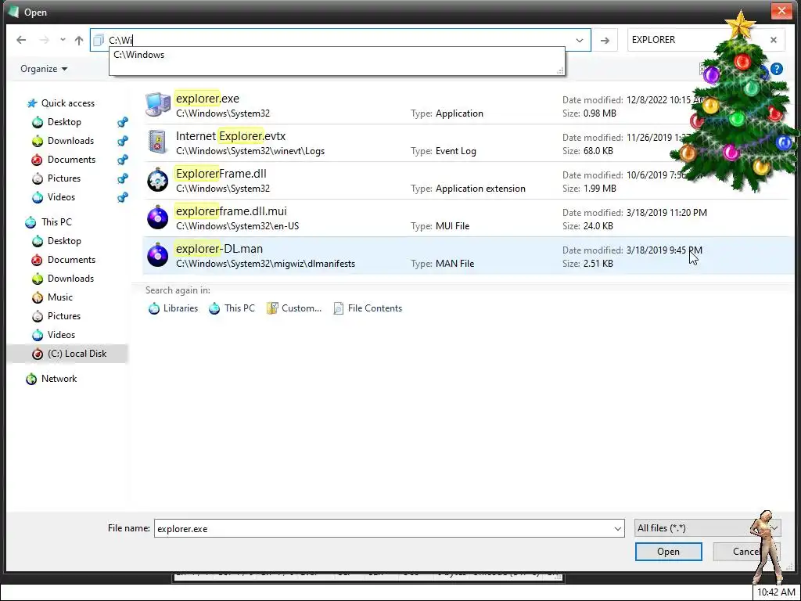The height and width of the screenshot is (601, 801).
Task: Search again in File Contents
Action: point(368,308)
